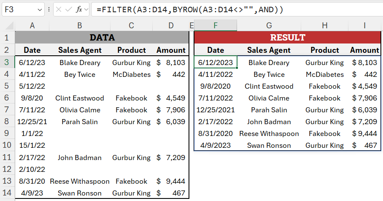
Task: Click the red RESULT title cell
Action: pos(288,38)
